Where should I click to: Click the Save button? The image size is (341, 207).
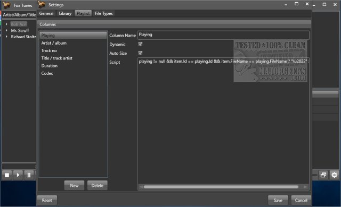[278, 200]
